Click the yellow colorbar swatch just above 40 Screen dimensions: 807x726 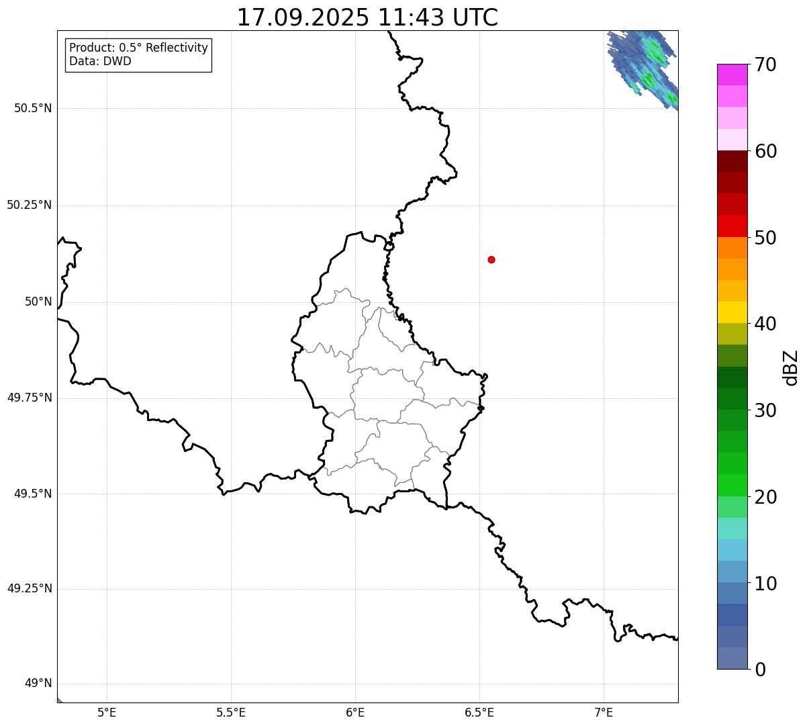point(732,312)
